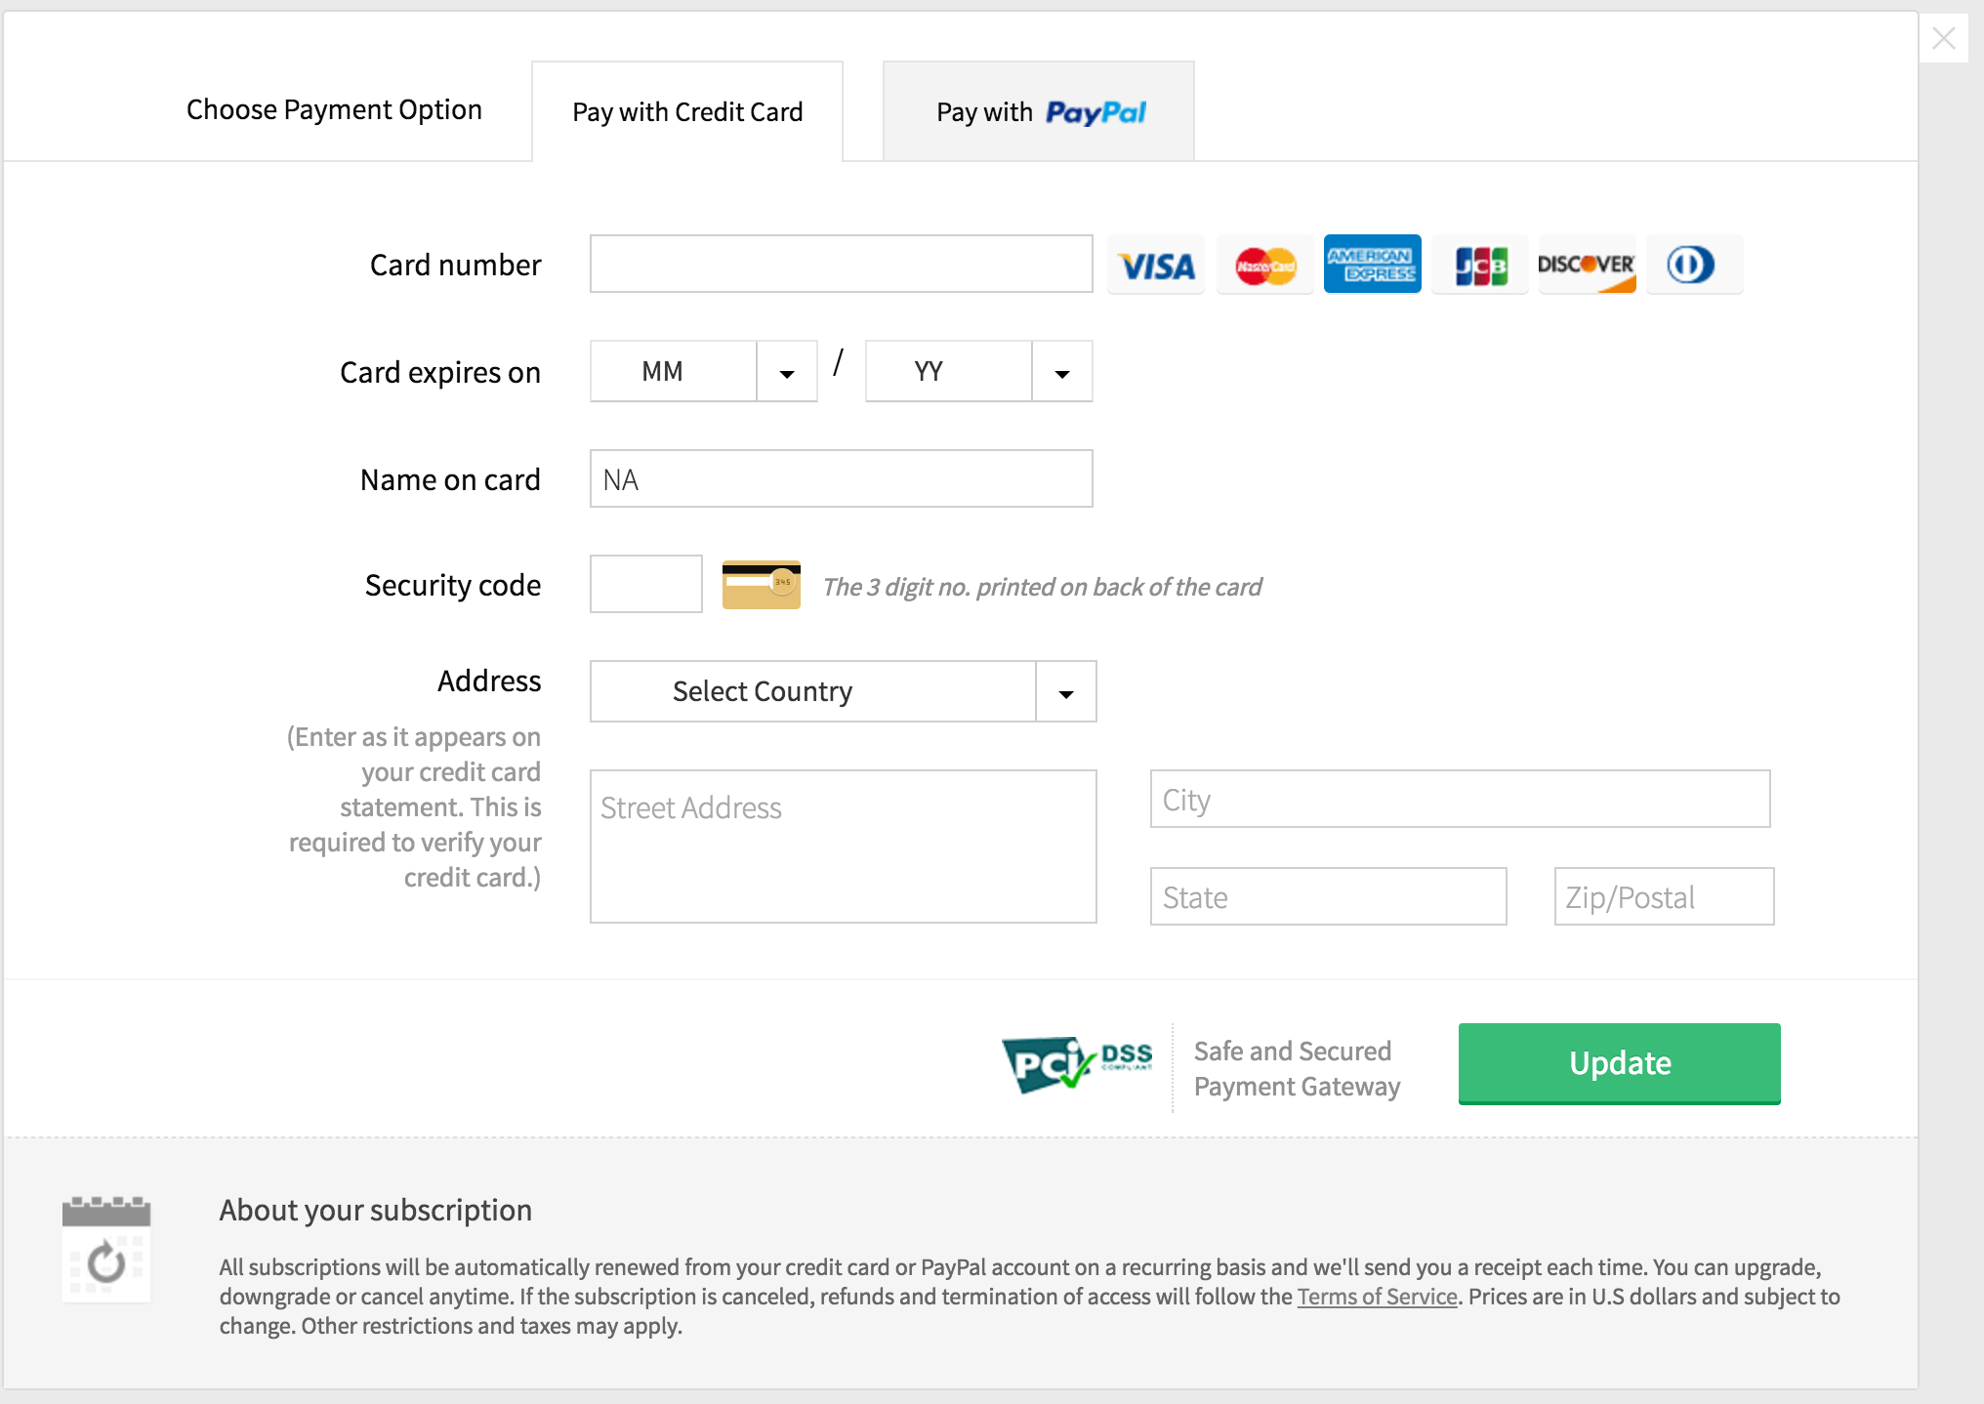1984x1404 pixels.
Task: Expand the Select Country dropdown
Action: (1064, 691)
